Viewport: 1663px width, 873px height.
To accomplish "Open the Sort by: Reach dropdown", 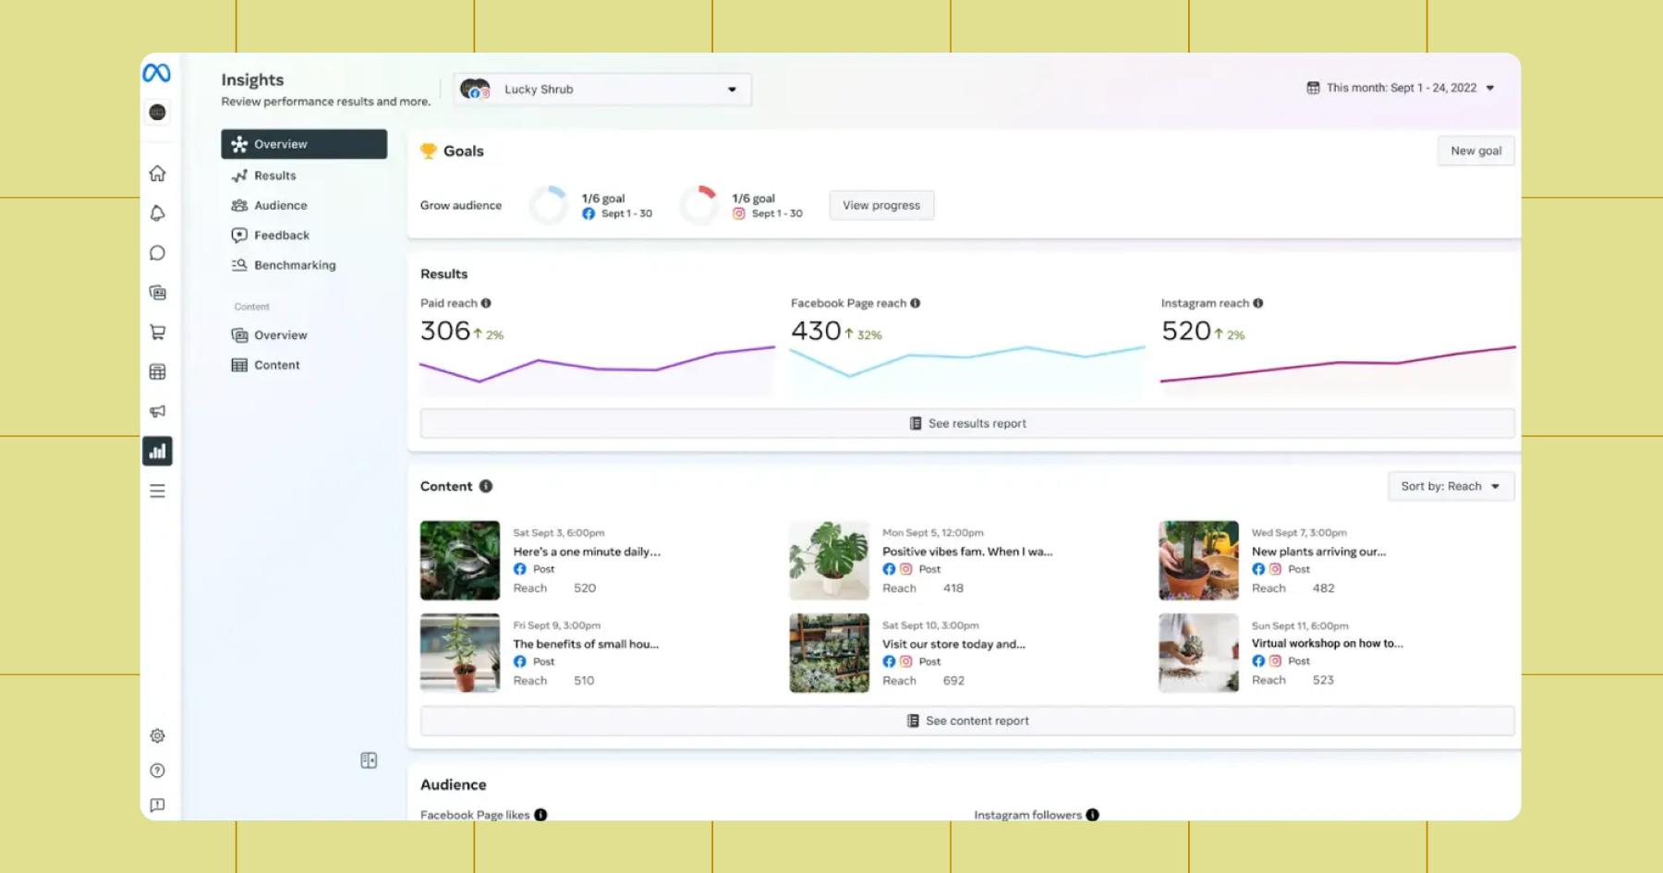I will coord(1451,486).
